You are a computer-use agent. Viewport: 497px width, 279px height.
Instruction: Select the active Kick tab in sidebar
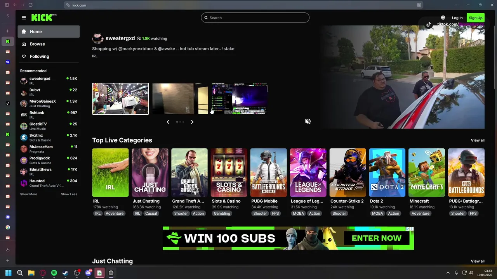(x=7, y=41)
